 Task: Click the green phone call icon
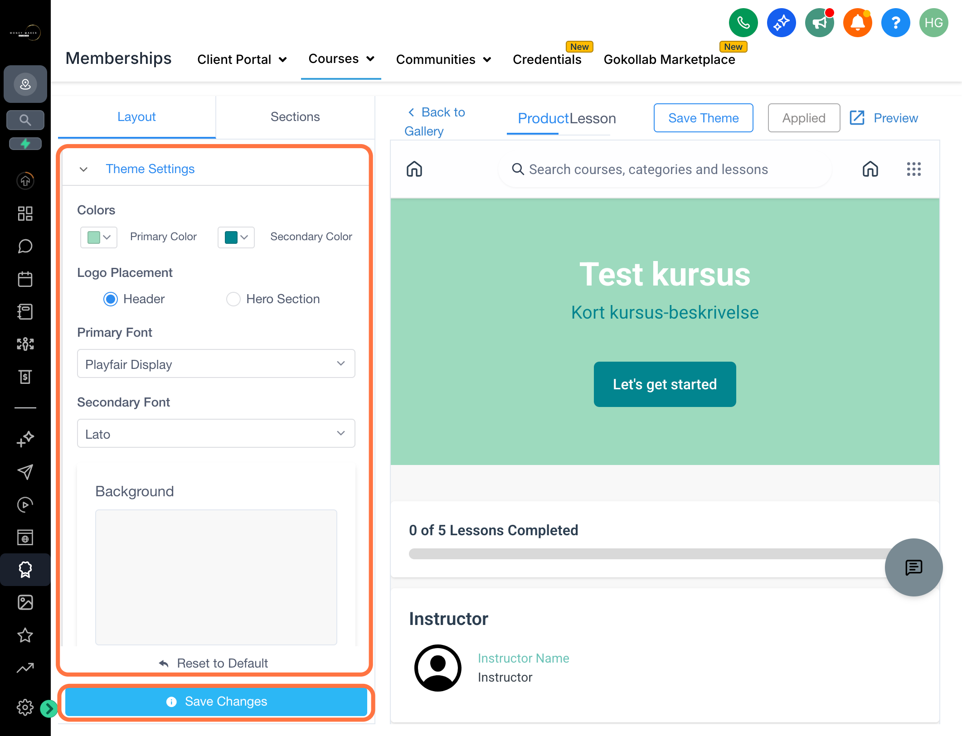click(743, 23)
